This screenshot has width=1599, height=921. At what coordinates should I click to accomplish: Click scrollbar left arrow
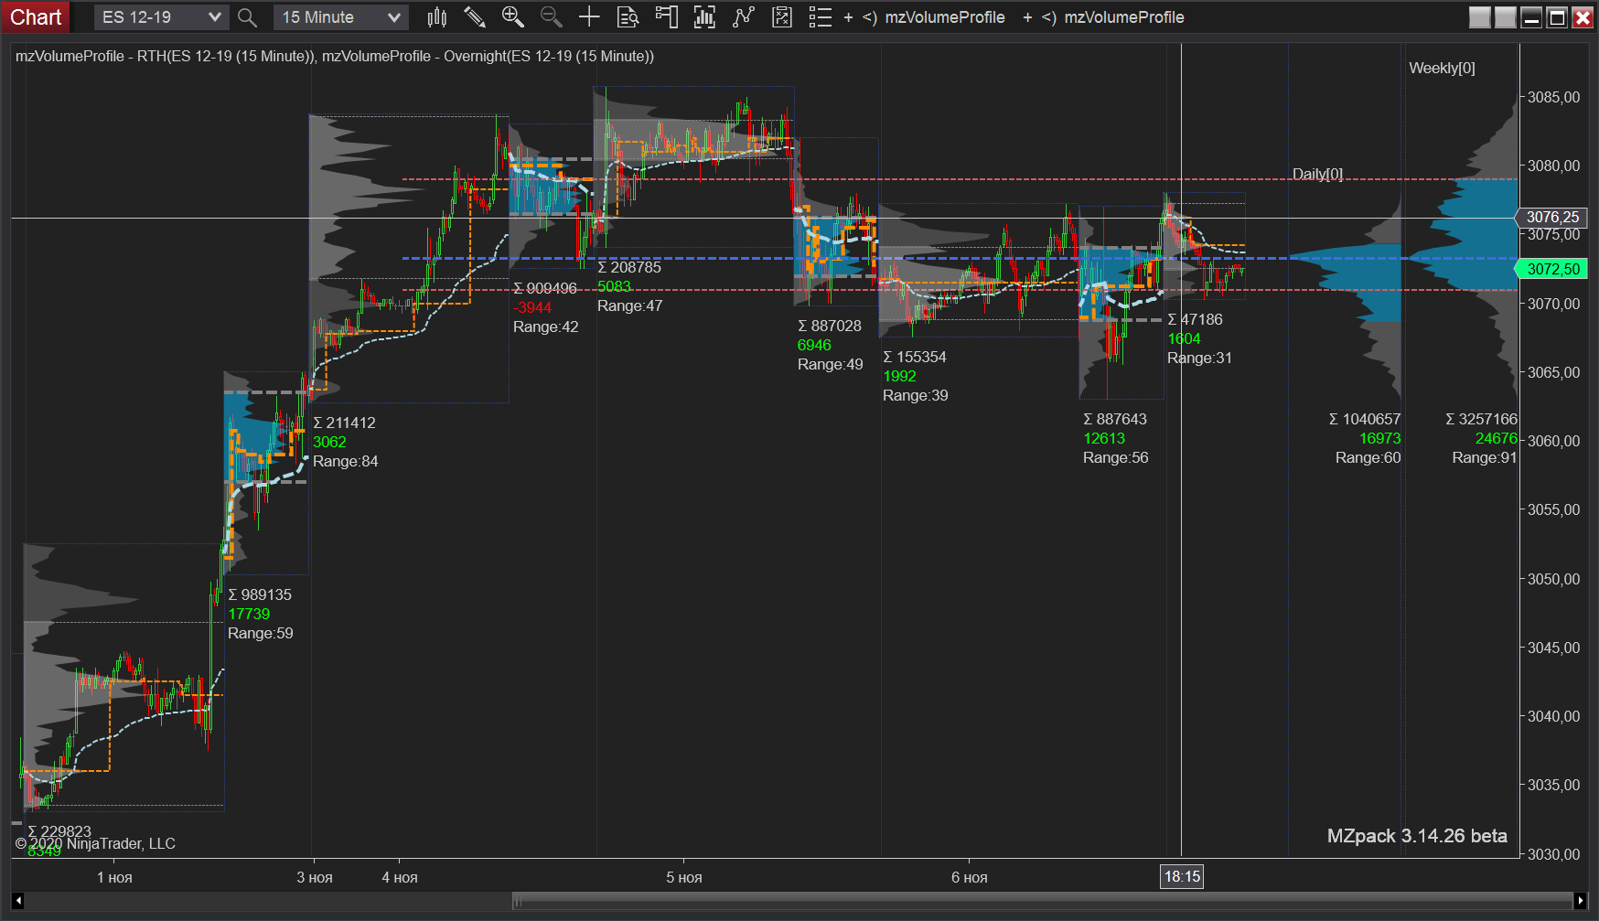click(17, 901)
